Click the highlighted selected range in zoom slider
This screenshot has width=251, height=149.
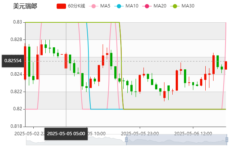coord(176,140)
